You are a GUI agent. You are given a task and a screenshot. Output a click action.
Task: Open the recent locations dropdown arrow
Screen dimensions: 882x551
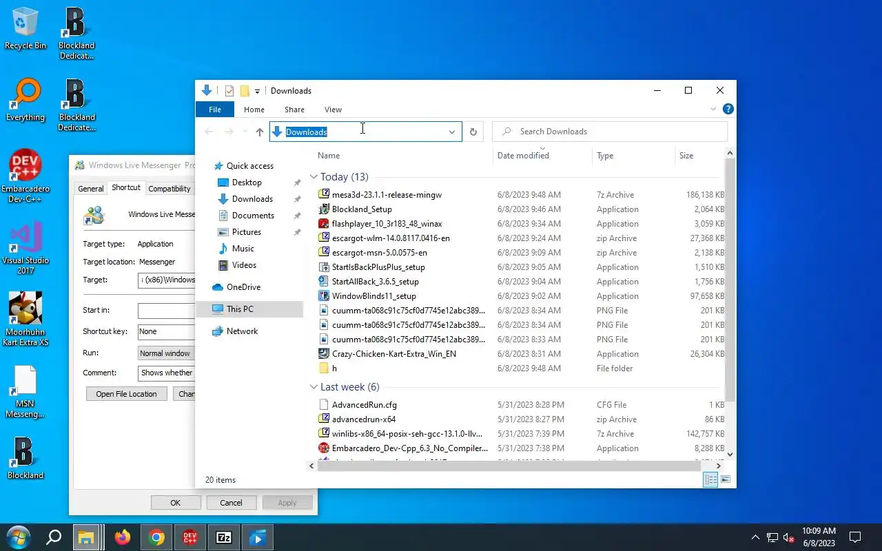[x=245, y=132]
